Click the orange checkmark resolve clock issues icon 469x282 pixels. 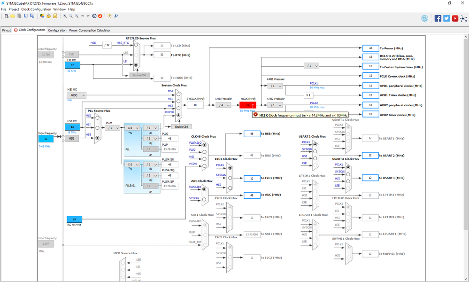point(100,16)
